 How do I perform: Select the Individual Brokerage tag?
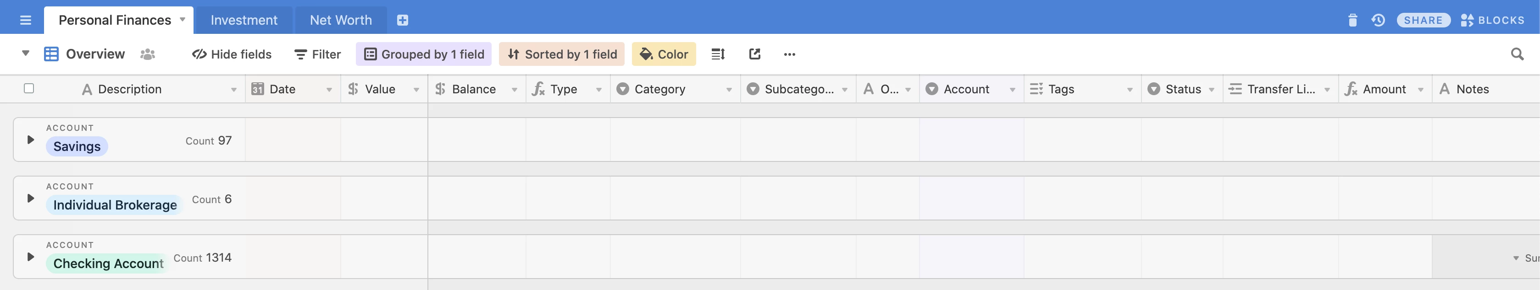click(x=115, y=204)
